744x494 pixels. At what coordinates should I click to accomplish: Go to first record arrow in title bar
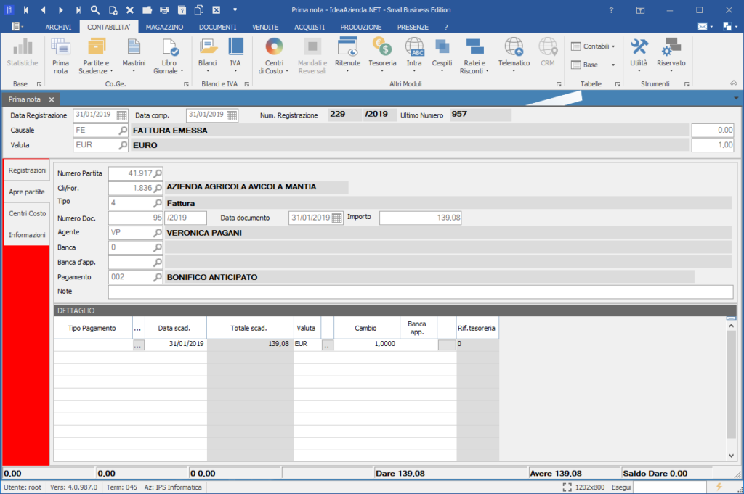click(25, 10)
